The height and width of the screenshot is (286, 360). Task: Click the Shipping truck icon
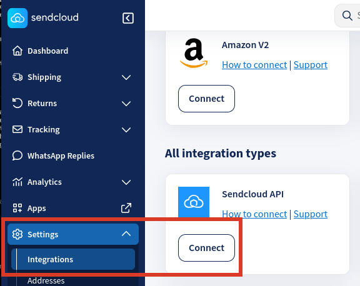17,77
